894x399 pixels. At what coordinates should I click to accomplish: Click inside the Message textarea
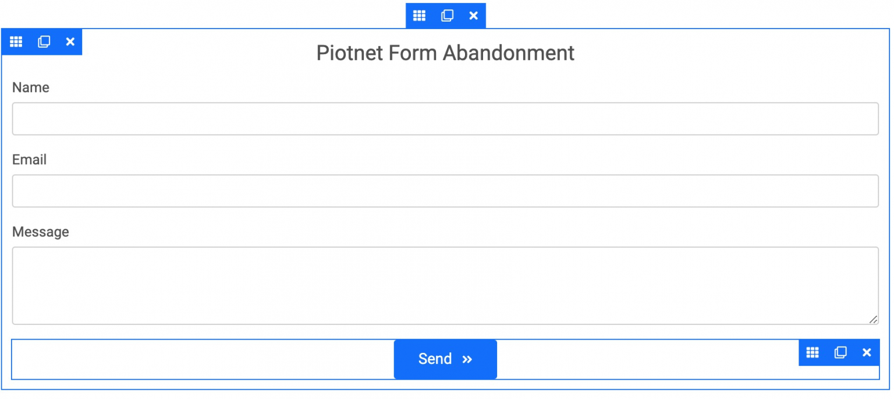click(x=445, y=285)
